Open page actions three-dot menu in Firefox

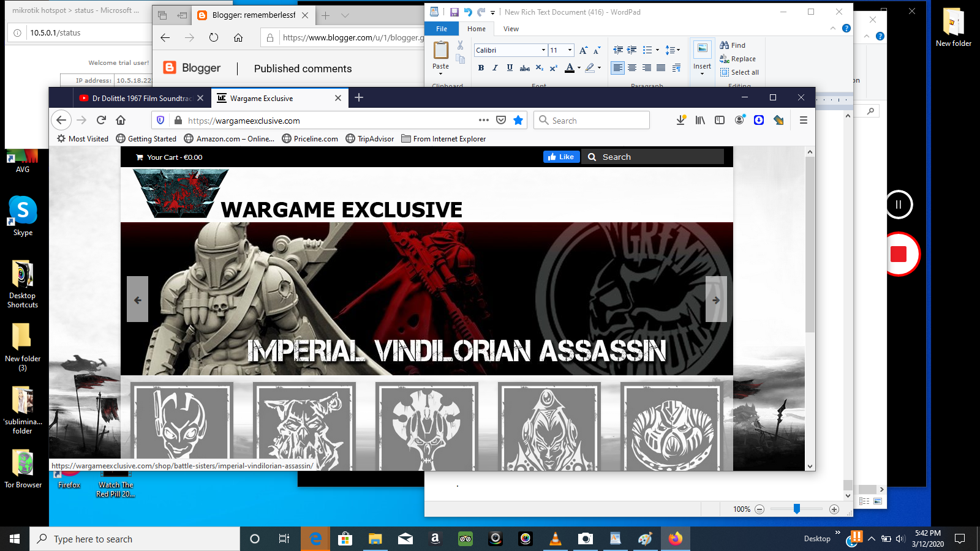click(484, 120)
